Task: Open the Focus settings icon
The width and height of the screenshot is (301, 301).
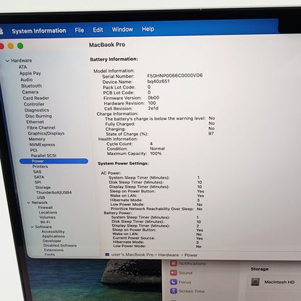Action: point(174,282)
